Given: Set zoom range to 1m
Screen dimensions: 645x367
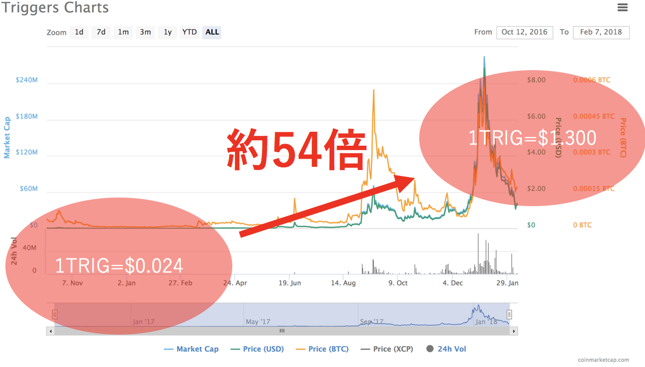Looking at the screenshot, I should pos(123,32).
